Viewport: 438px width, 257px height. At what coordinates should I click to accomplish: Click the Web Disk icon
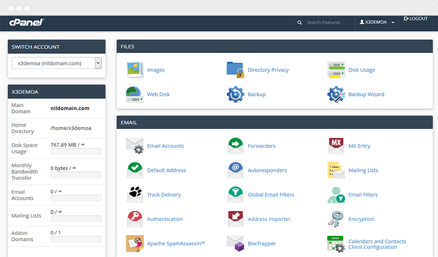pyautogui.click(x=135, y=94)
